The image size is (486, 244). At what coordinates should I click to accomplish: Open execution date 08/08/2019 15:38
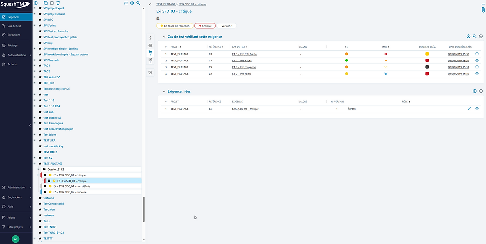[458, 54]
